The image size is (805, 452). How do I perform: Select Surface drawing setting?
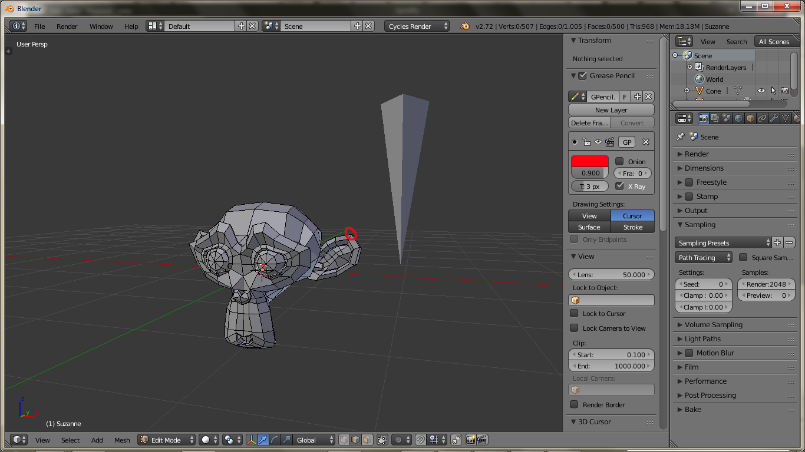coord(589,227)
